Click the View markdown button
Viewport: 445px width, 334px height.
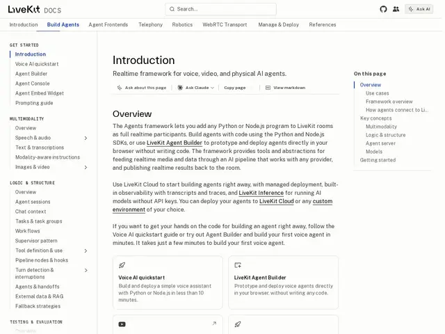pos(285,88)
